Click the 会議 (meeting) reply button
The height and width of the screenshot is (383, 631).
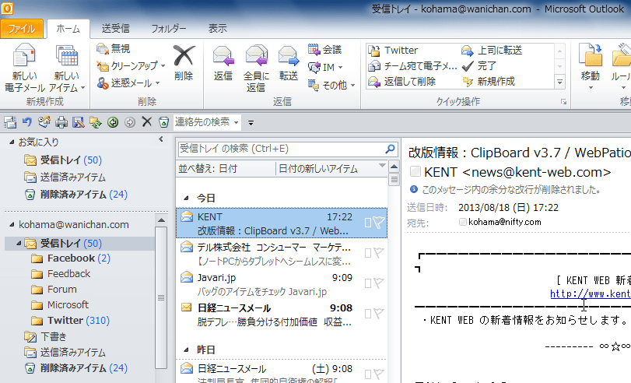[x=325, y=50]
